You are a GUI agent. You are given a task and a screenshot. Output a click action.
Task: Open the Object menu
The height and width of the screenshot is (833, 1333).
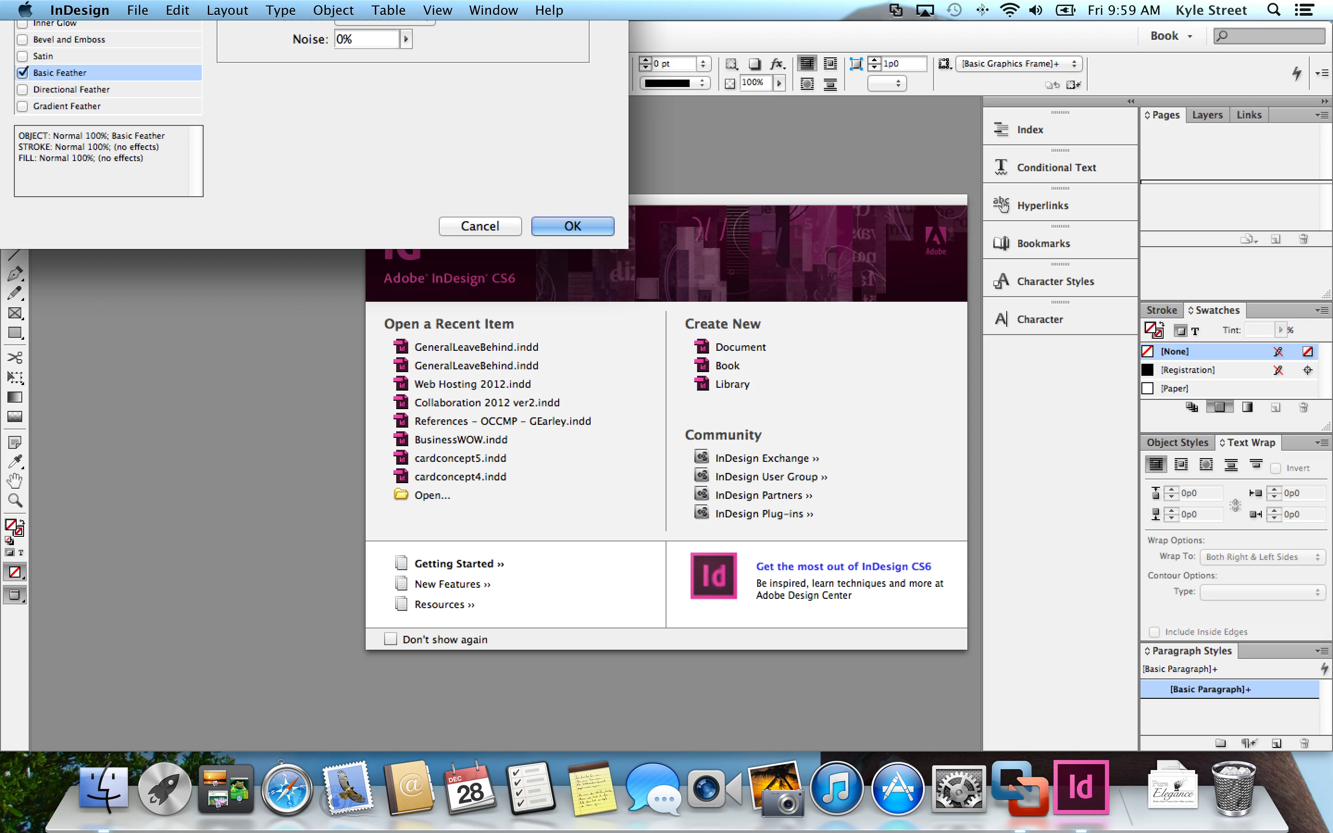(x=333, y=10)
